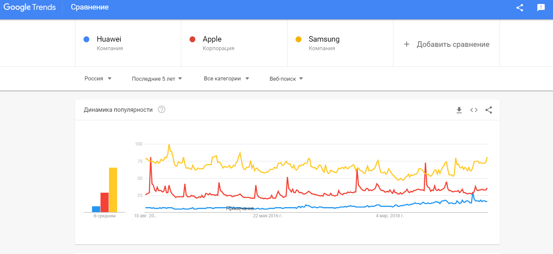Open the embed code icon for the chart
The height and width of the screenshot is (254, 553).
click(x=473, y=110)
